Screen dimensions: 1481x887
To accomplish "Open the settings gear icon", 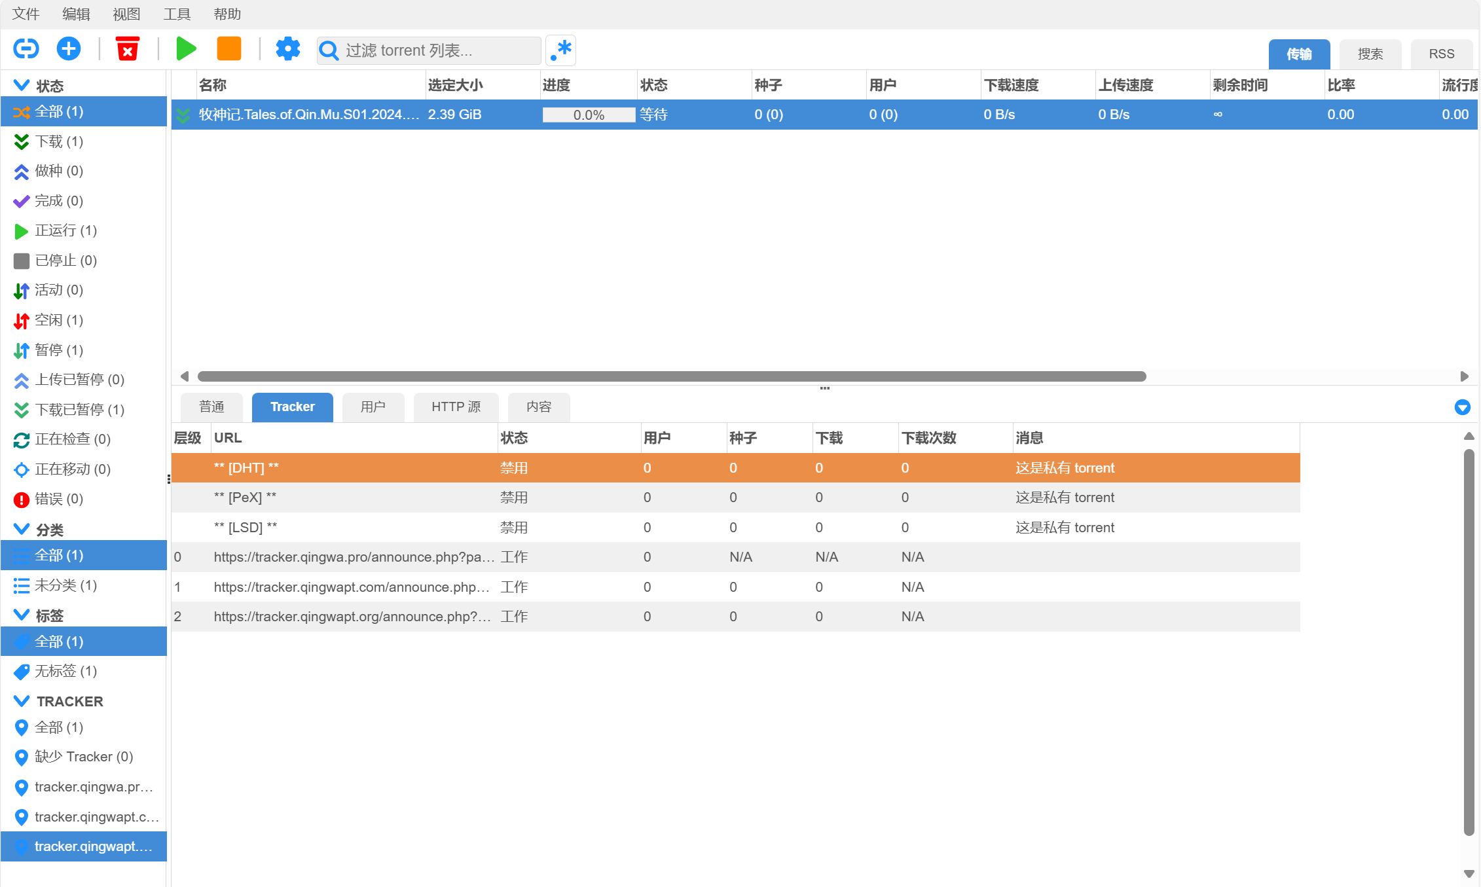I will point(287,49).
